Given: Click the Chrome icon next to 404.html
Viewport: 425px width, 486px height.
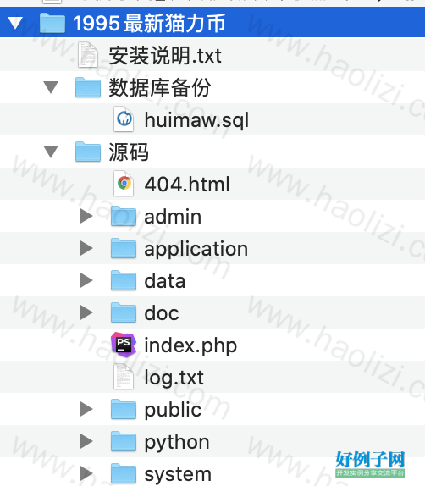Looking at the screenshot, I should [x=124, y=184].
